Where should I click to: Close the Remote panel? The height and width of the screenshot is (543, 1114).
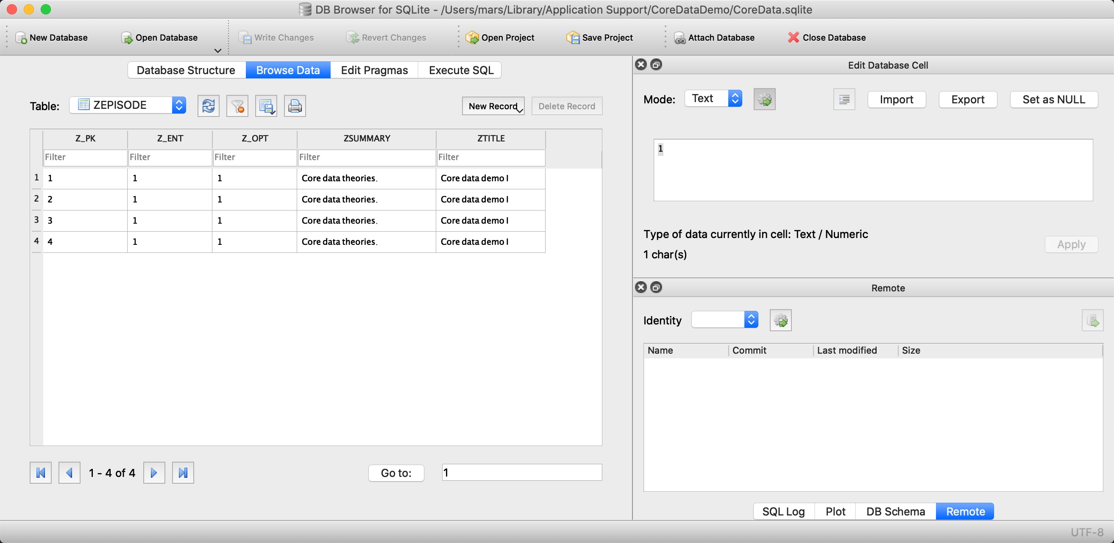[641, 288]
